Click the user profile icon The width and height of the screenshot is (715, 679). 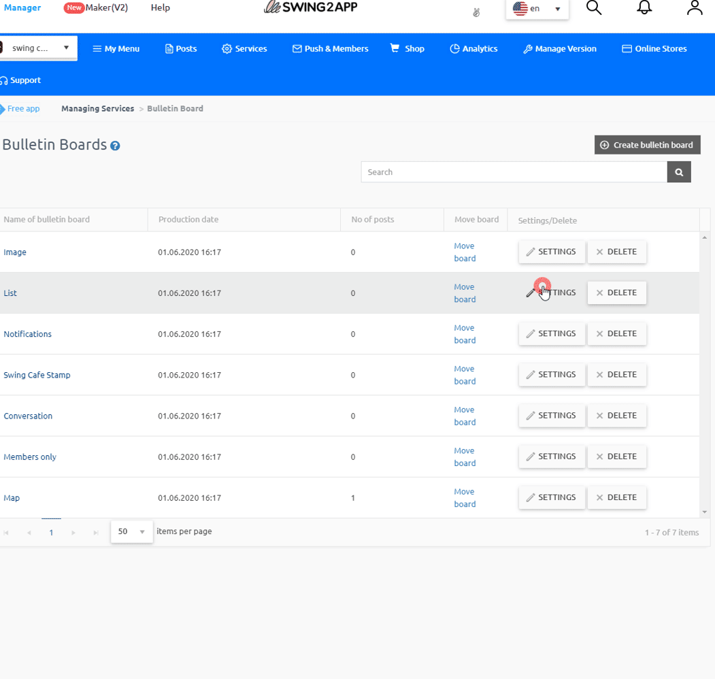pyautogui.click(x=694, y=7)
